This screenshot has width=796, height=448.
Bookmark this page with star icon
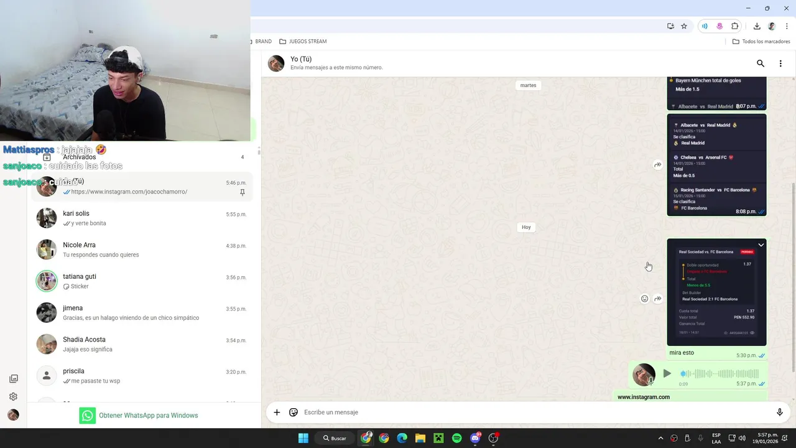(x=684, y=26)
